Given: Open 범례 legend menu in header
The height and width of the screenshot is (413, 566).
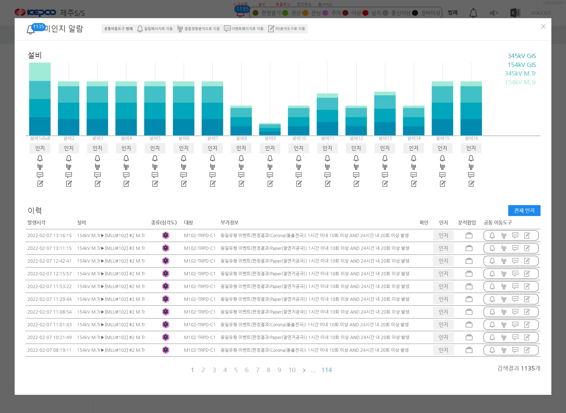Looking at the screenshot, I should pos(453,12).
